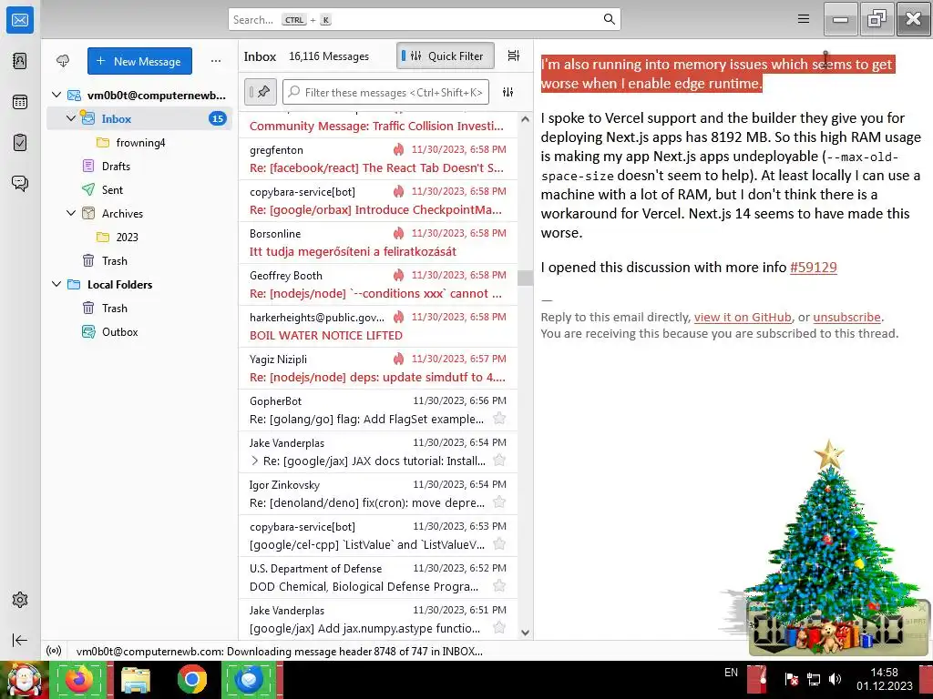
Task: Collapse the Inbox folder tree
Action: pyautogui.click(x=71, y=118)
